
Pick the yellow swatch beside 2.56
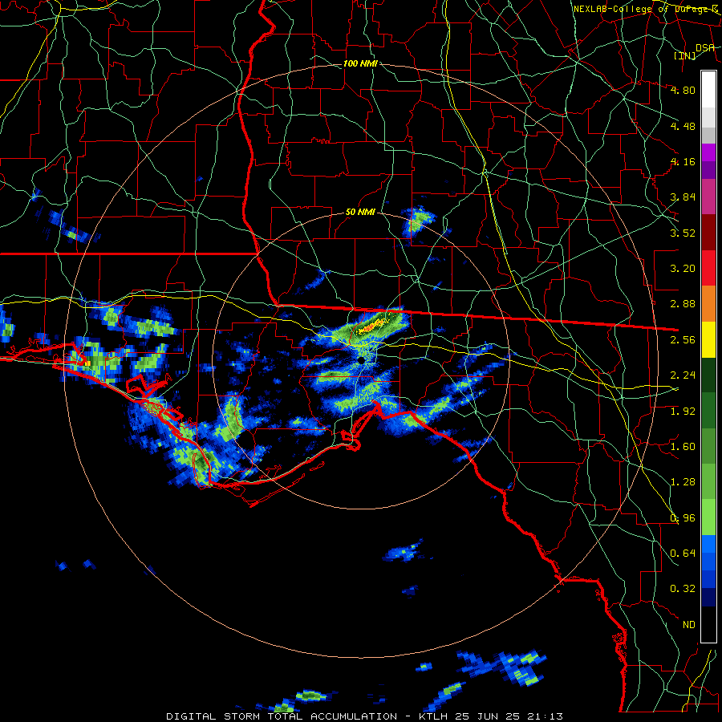(x=708, y=340)
